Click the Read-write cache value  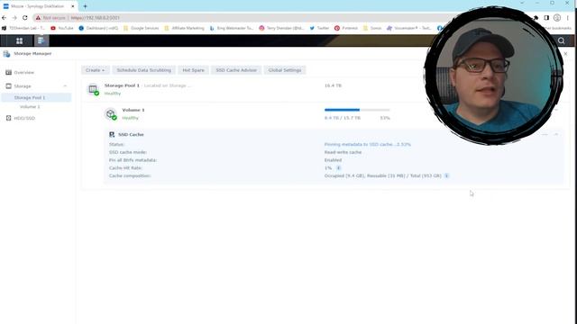tap(343, 152)
